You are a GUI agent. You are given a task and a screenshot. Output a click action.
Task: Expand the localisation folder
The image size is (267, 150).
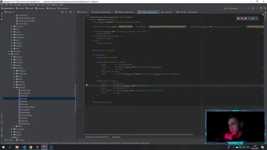coord(12,129)
